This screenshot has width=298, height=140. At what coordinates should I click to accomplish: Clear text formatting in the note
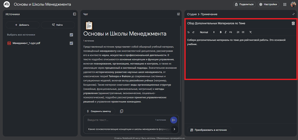click(x=251, y=32)
